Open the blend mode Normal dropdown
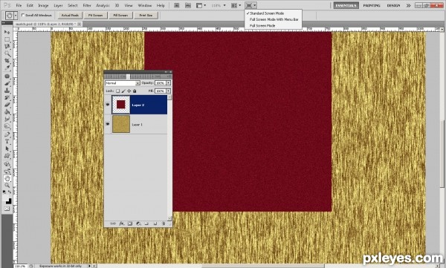Viewport: 446px width, 268px height. point(123,83)
